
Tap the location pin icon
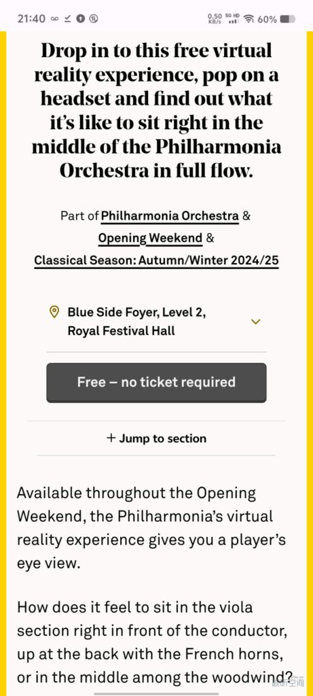54,311
